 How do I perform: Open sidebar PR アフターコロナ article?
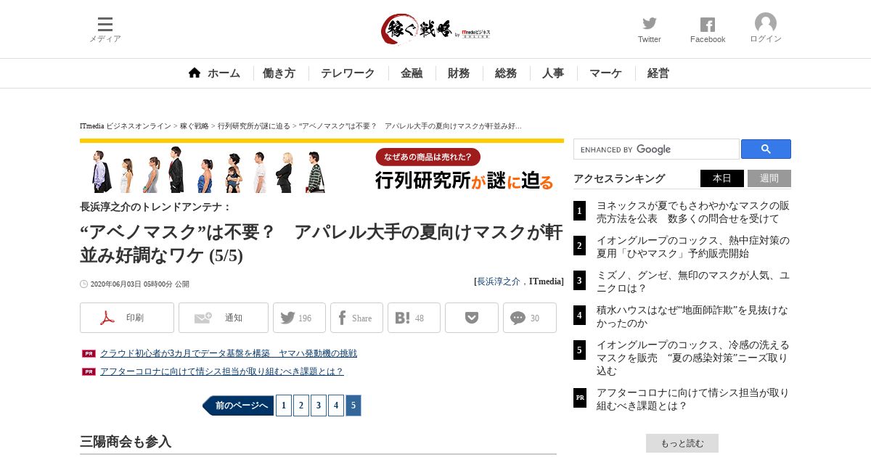point(692,399)
